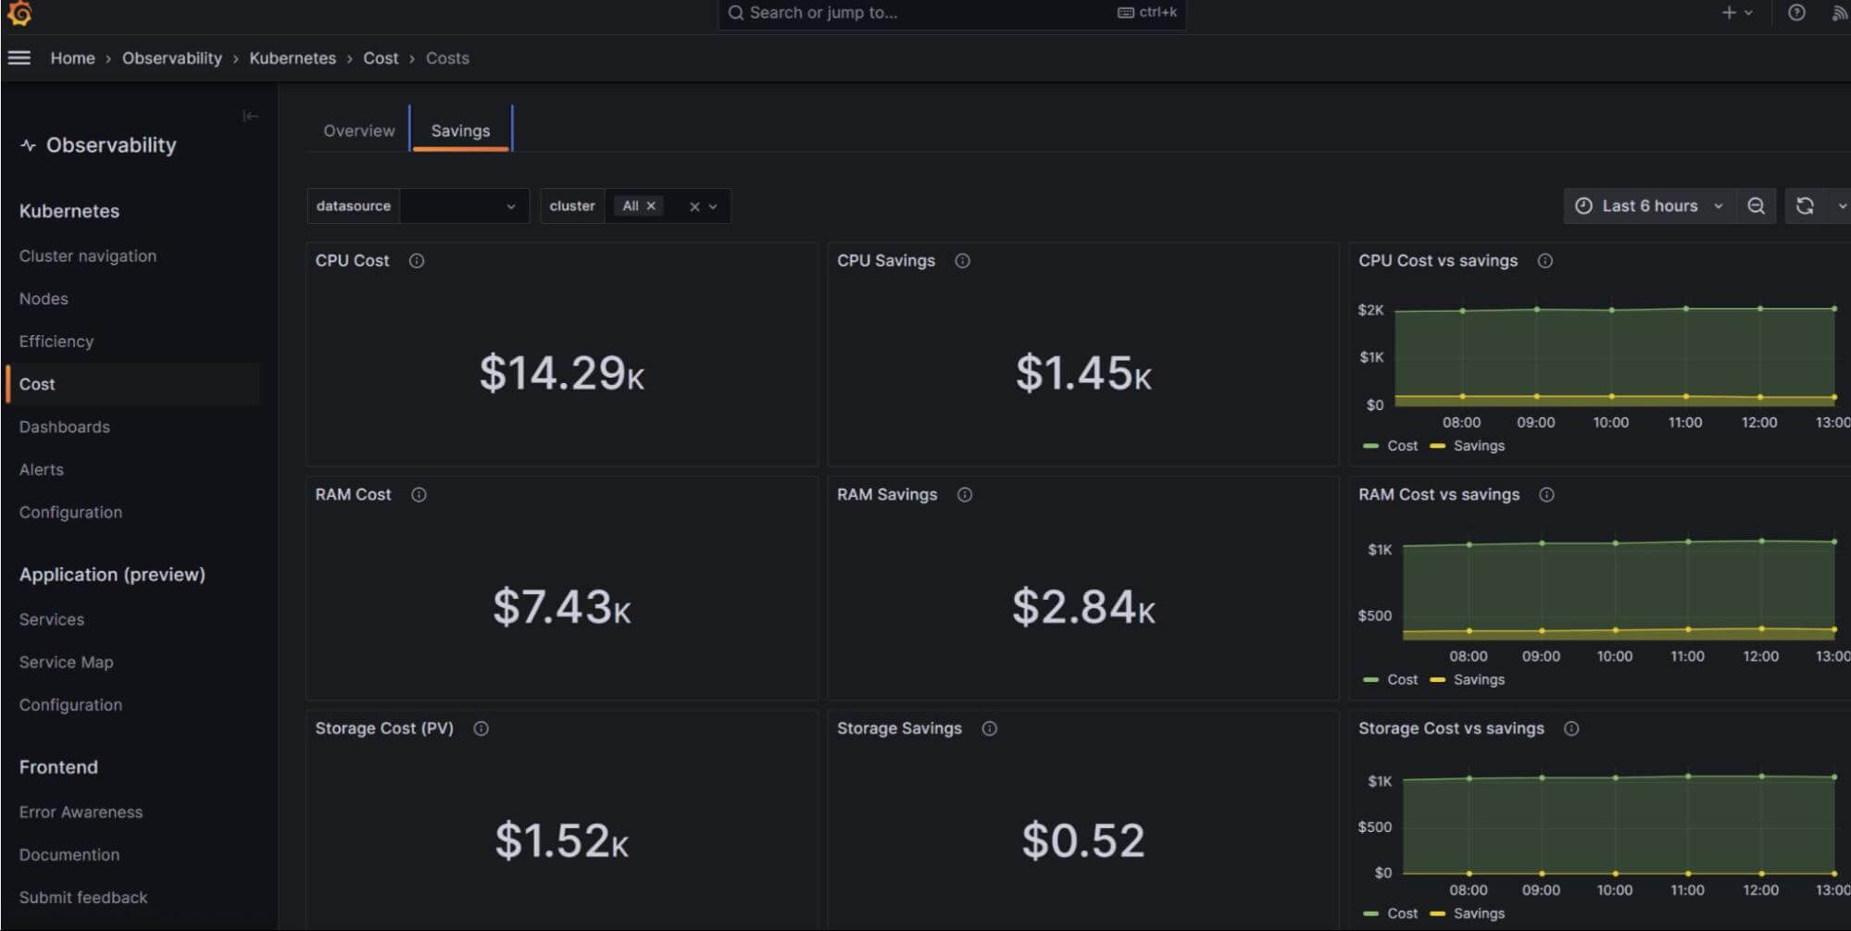Screen dimensions: 1851x931
Task: Collapse the Observability sidebar with the arrow icon
Action: click(x=248, y=117)
